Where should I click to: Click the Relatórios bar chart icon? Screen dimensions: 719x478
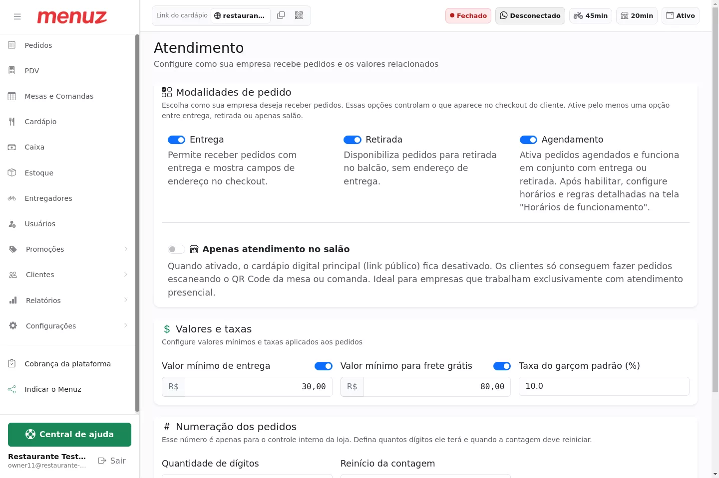[x=13, y=301]
